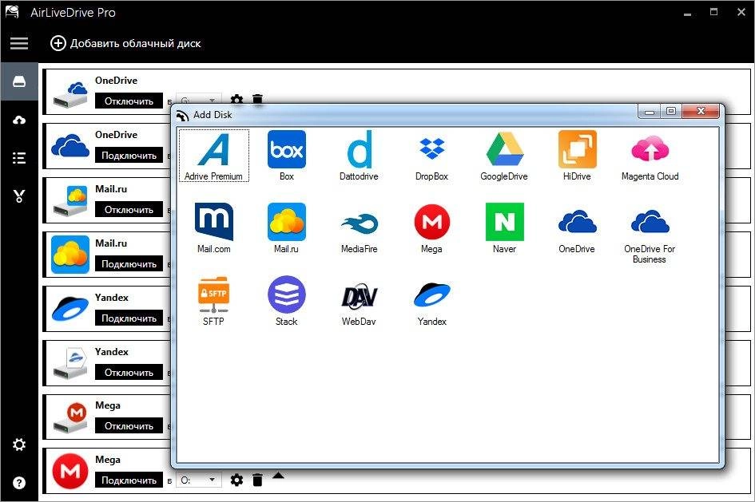The width and height of the screenshot is (755, 502).
Task: Disconnect the first Mail.ru with Отключить
Action: 129,210
